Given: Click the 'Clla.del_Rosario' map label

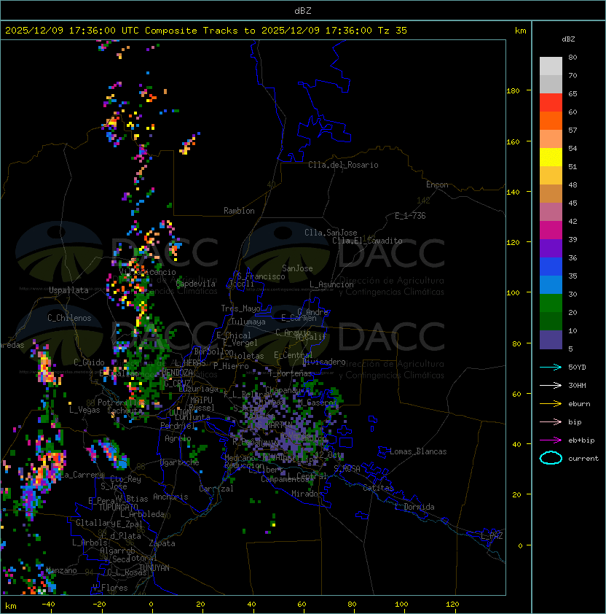Looking at the screenshot, I should point(343,165).
